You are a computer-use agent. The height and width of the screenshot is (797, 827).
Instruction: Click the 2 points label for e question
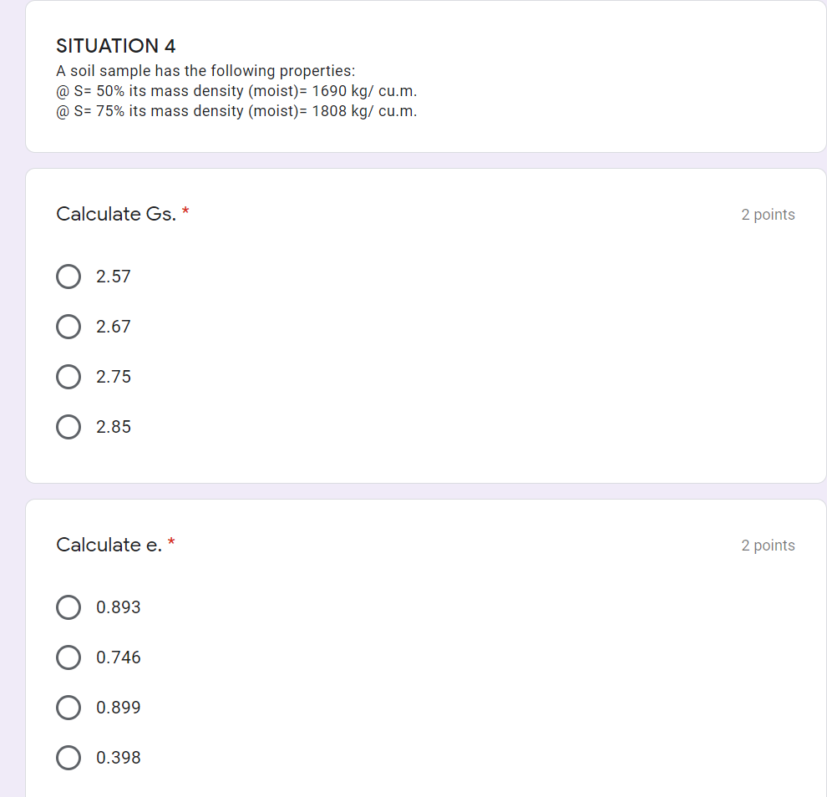point(768,546)
